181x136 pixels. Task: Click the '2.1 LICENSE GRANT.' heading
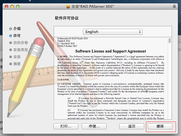pyautogui.click(x=69, y=84)
